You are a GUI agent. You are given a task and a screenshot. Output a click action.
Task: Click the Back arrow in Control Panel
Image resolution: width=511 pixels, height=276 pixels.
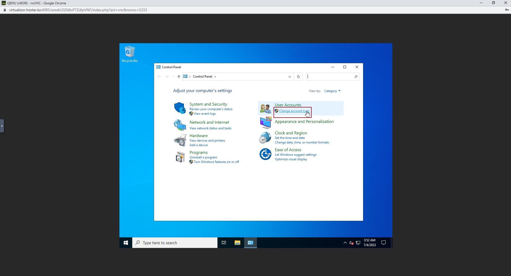coord(159,77)
